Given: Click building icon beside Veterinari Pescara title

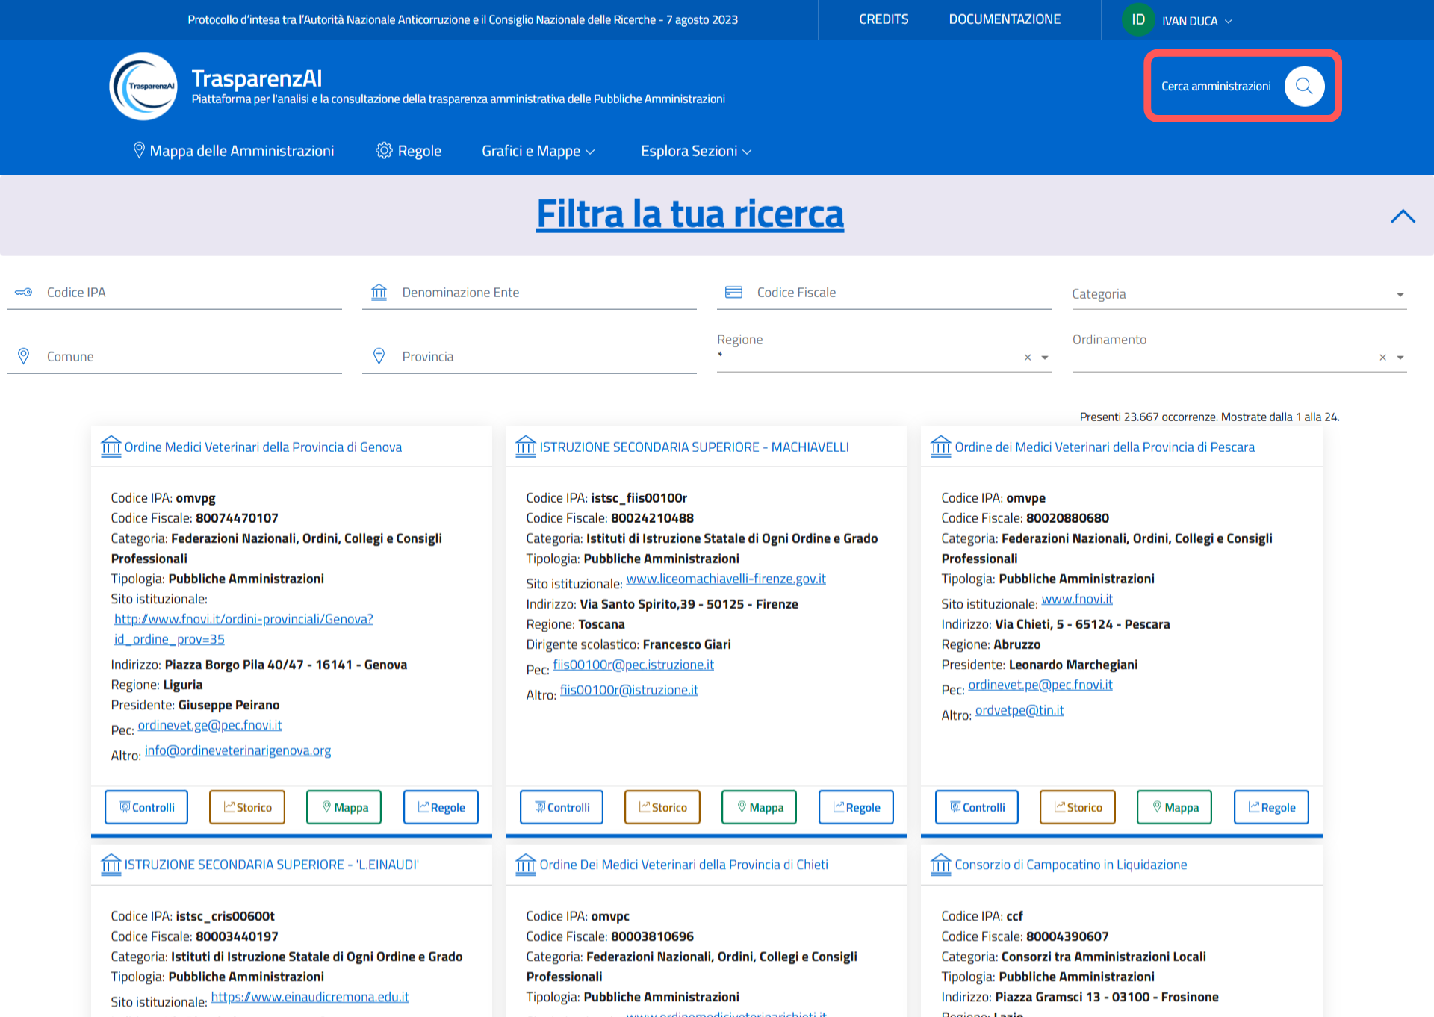Looking at the screenshot, I should tap(941, 447).
